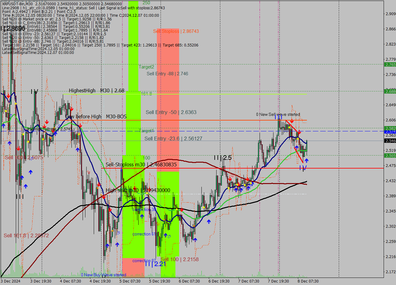Viewport: 396px width, 285px height.
Task: Click the 'Target1' label
Action: (x=146, y=131)
